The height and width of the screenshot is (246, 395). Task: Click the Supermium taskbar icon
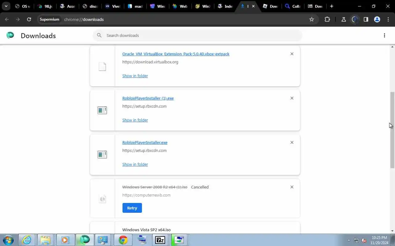(85, 240)
